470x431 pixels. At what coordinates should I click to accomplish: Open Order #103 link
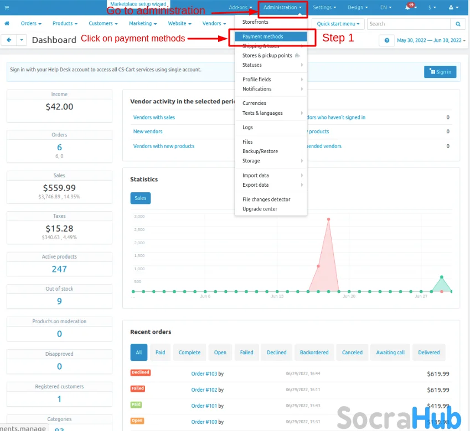click(x=204, y=374)
